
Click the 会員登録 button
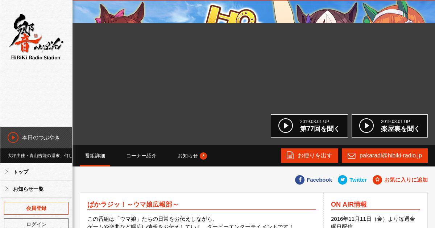(x=36, y=208)
